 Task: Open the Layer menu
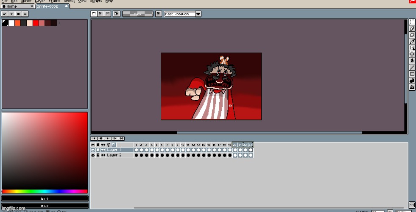coord(40,1)
